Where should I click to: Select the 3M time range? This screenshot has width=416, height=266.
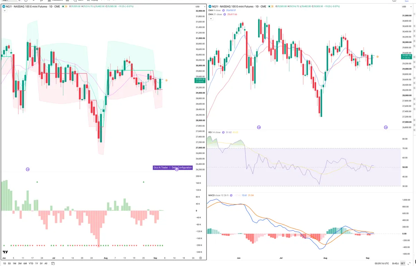(x=20, y=263)
